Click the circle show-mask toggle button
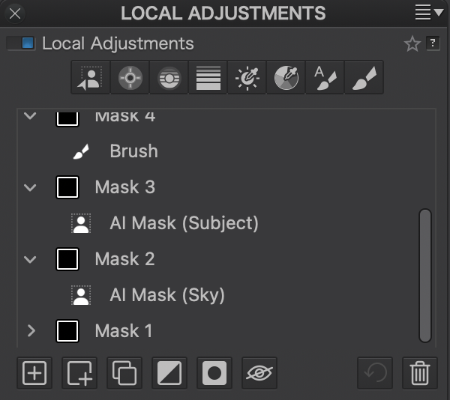450x400 pixels. coord(214,372)
